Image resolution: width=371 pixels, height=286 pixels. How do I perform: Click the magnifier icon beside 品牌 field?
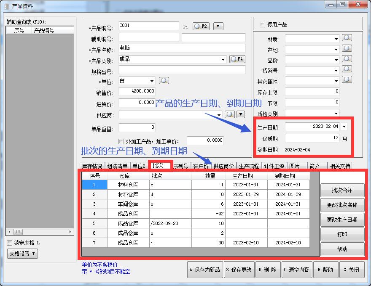[x=347, y=59]
